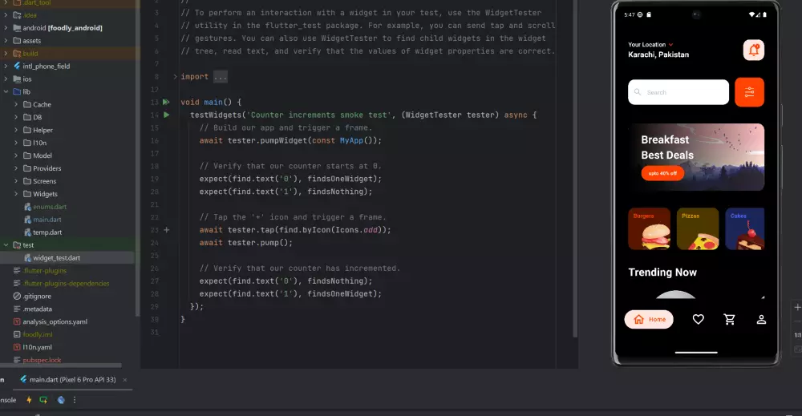Viewport: 802px width, 416px height.
Task: Open foodly.iml file
Action: (x=38, y=334)
